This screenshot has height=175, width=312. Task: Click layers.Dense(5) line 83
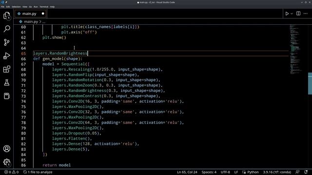pos(71,149)
